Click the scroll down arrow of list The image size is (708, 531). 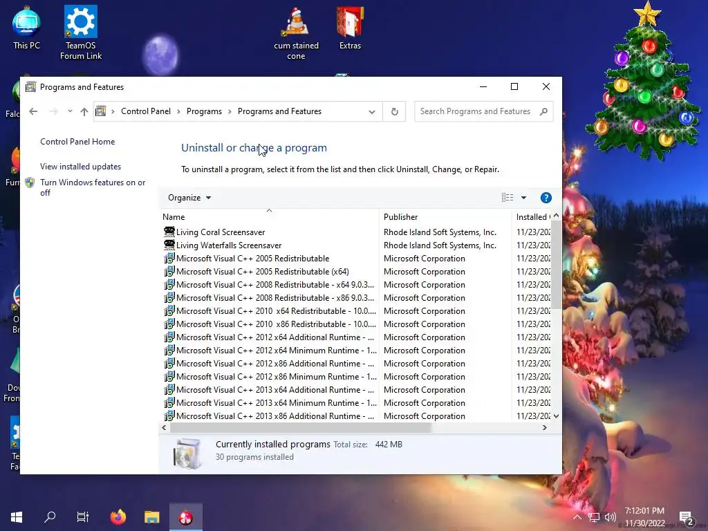point(557,416)
